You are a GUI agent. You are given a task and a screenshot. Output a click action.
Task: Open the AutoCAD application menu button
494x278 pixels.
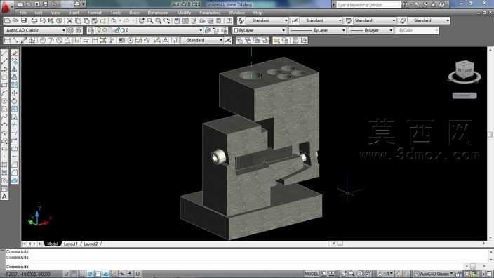point(6,6)
